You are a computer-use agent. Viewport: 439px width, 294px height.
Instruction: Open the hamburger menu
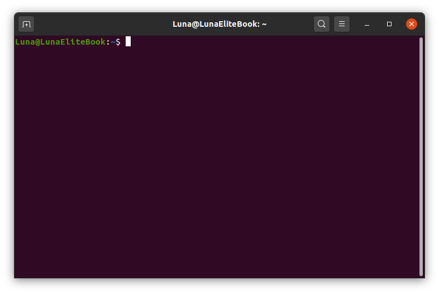pyautogui.click(x=342, y=24)
